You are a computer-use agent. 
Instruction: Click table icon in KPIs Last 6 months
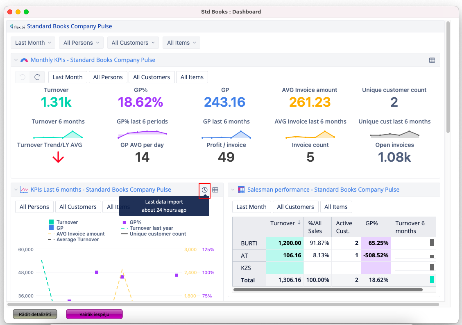click(215, 190)
